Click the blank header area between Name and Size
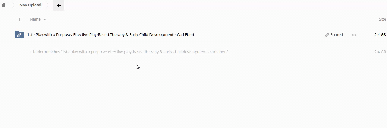 (211, 19)
